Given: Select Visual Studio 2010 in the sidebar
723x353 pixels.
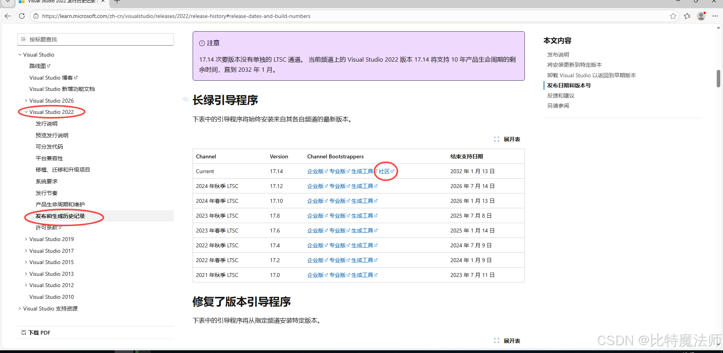Looking at the screenshot, I should pos(51,297).
